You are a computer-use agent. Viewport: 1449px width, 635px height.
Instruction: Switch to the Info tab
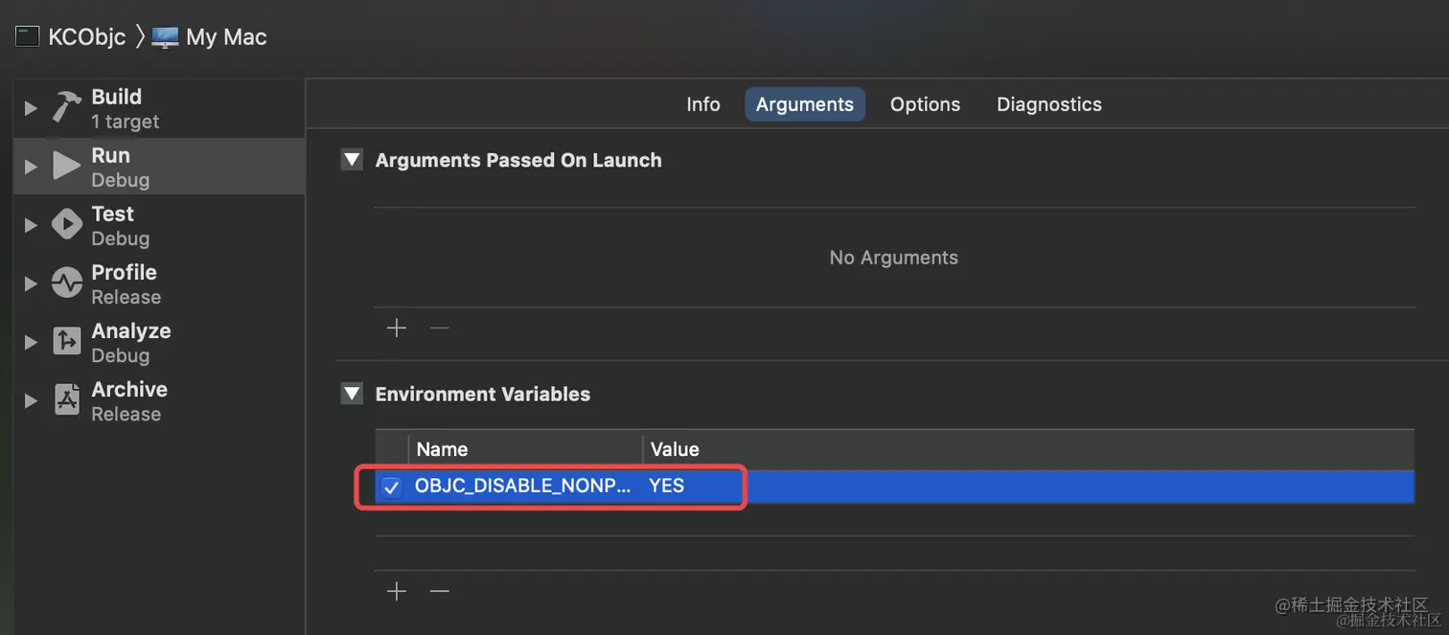click(702, 104)
